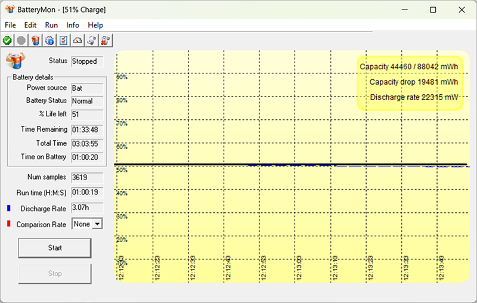Click the grayed-out Stop button
The image size is (477, 303).
(55, 274)
